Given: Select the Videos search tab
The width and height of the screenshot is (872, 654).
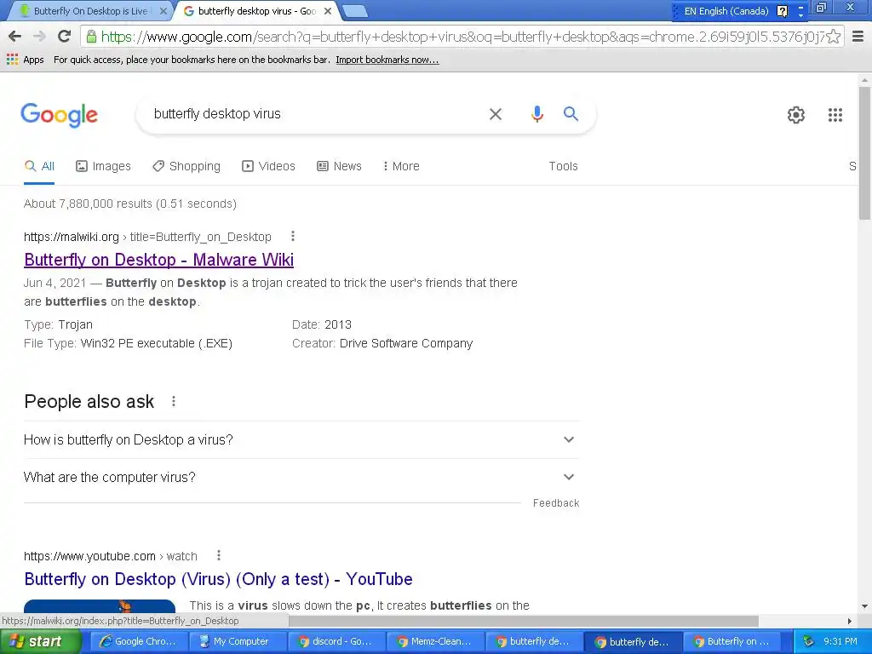Looking at the screenshot, I should pos(268,166).
